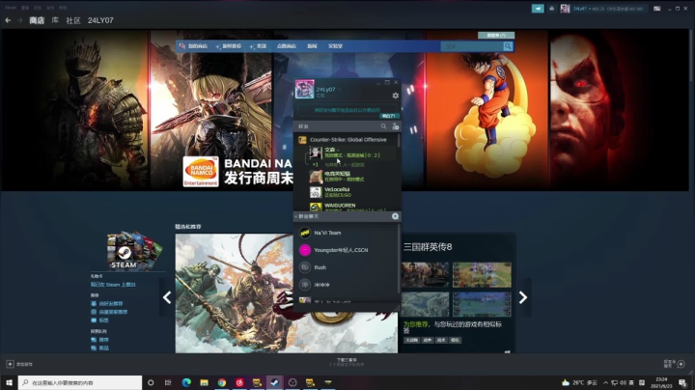This screenshot has height=390, width=695.
Task: Show next featured game with right arrow
Action: (523, 297)
